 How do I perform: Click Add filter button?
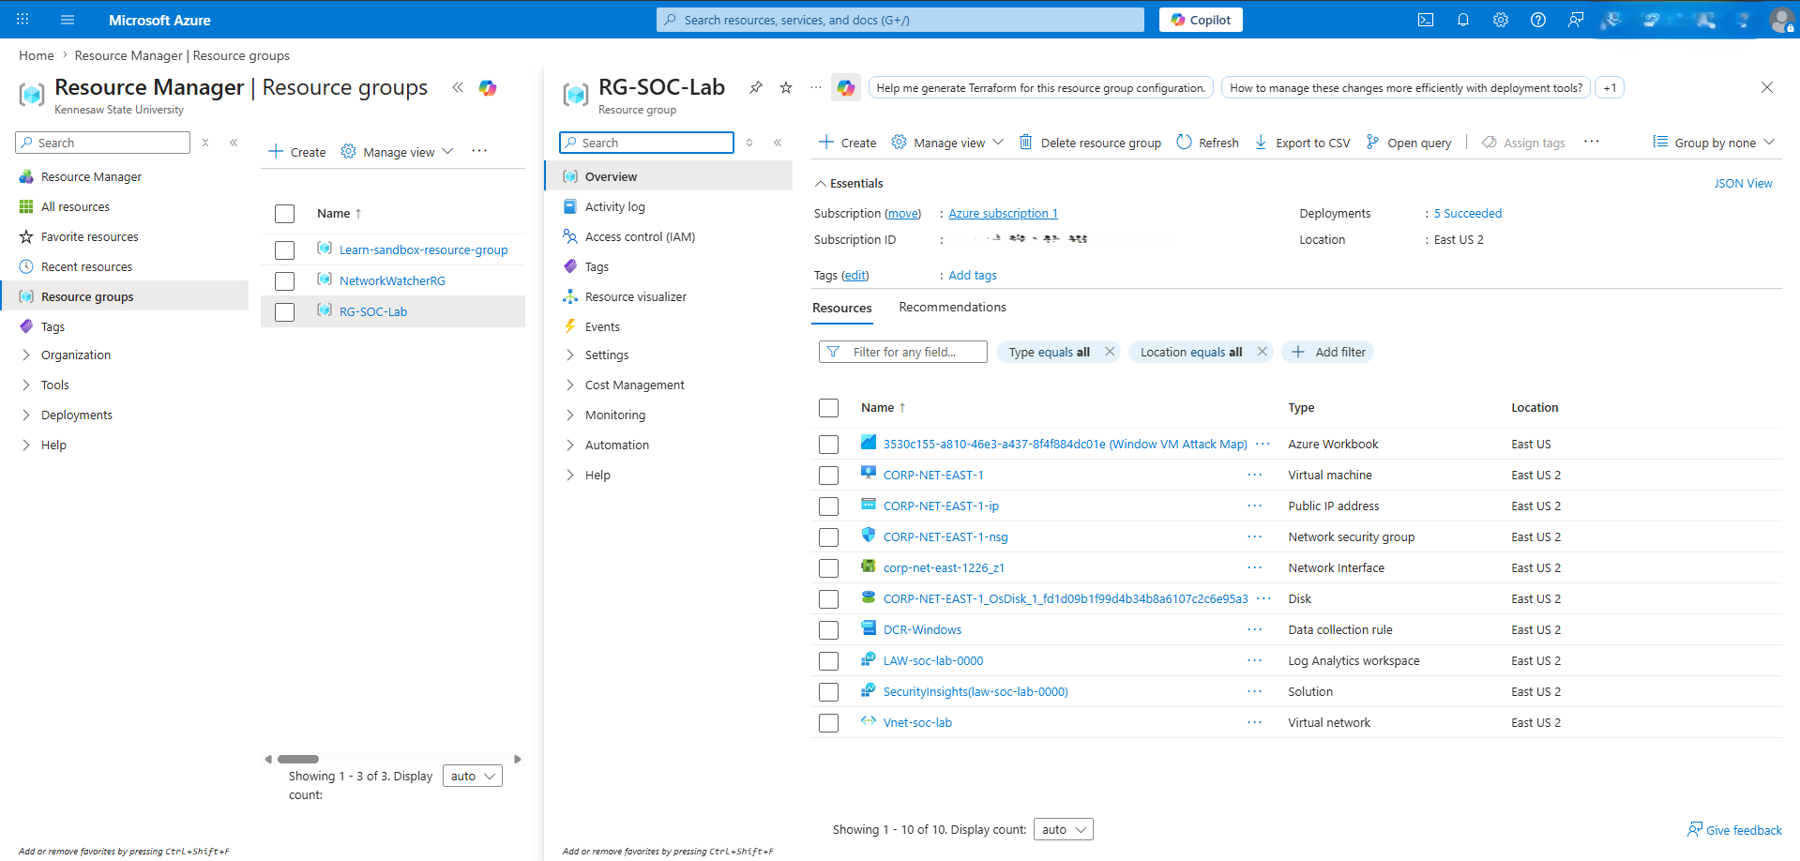[1327, 352]
